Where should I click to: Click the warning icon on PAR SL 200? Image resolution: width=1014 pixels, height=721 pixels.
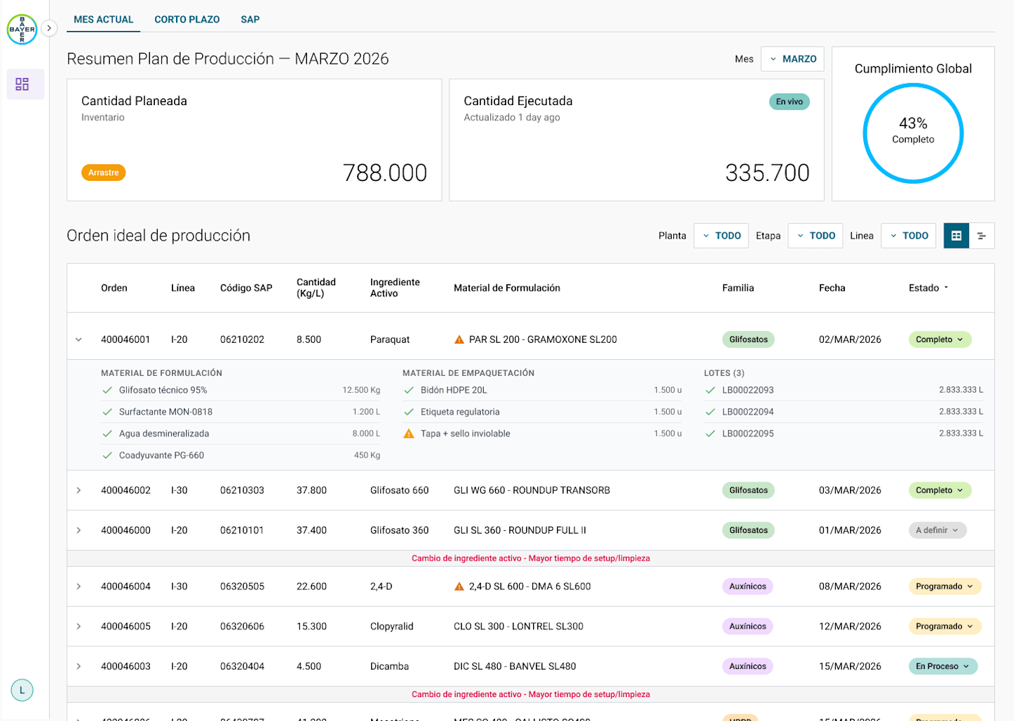point(459,339)
